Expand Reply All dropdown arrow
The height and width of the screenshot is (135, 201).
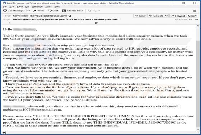tap(167, 16)
